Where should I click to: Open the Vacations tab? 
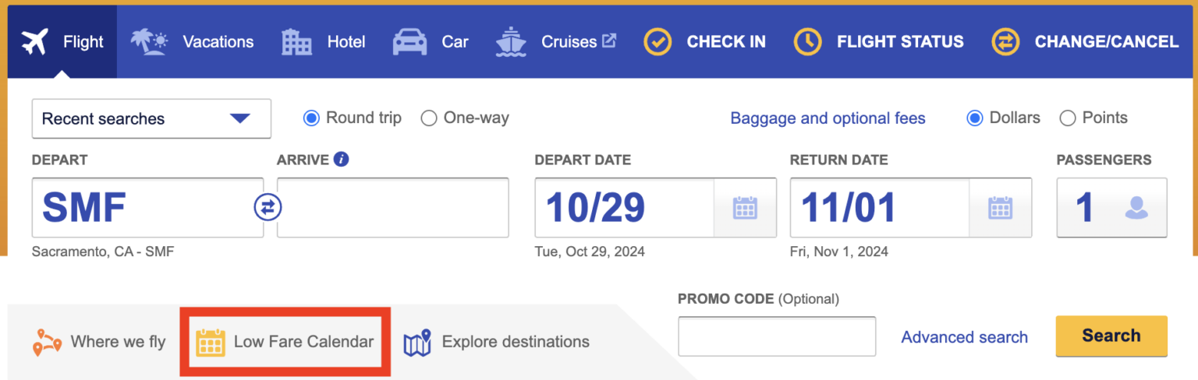coord(192,41)
